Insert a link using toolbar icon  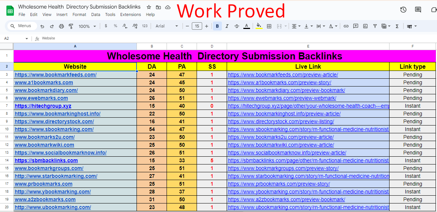346,26
